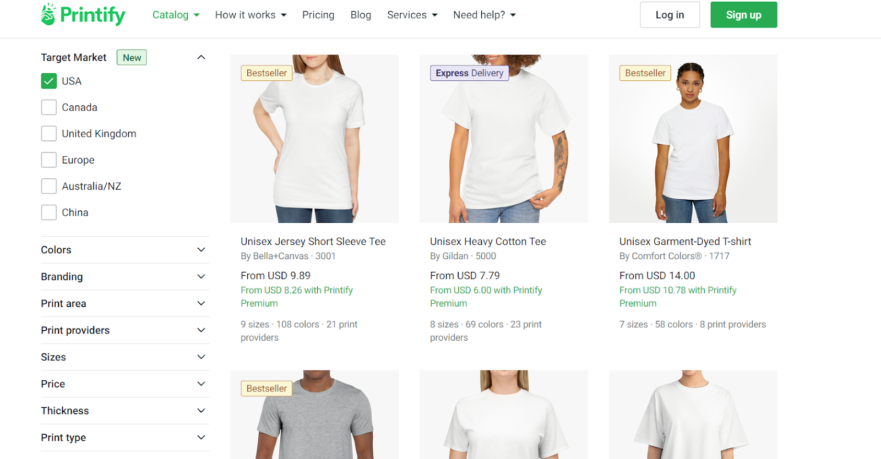Screen dimensions: 881x459
Task: Check the Europe checkbox
Action: (49, 160)
